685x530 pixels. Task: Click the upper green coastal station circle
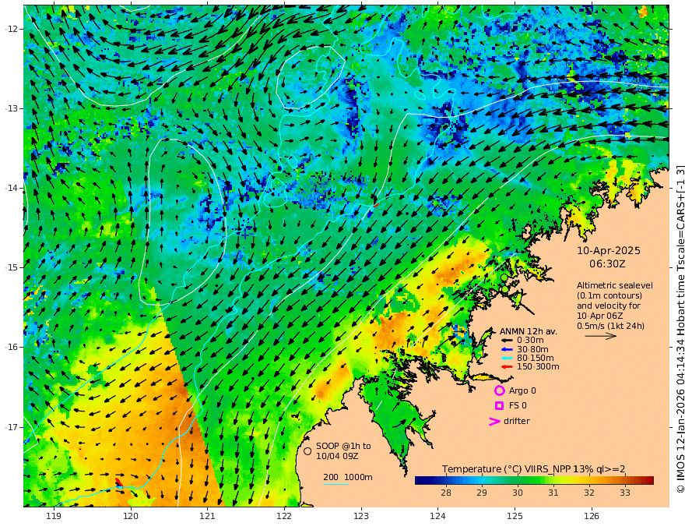(504, 277)
